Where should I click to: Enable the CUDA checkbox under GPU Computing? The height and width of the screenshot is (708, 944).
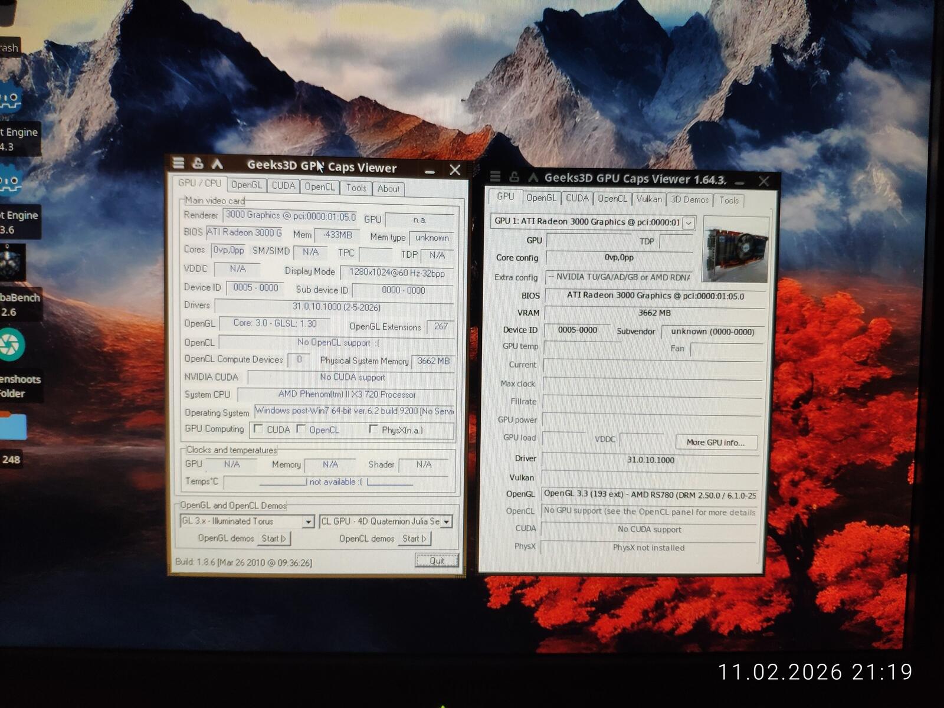click(258, 429)
